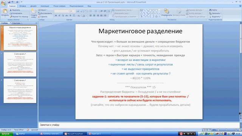Image resolution: width=242 pixels, height=136 pixels.
Task: Activate Формат по образцу painter
Action: tap(19, 17)
